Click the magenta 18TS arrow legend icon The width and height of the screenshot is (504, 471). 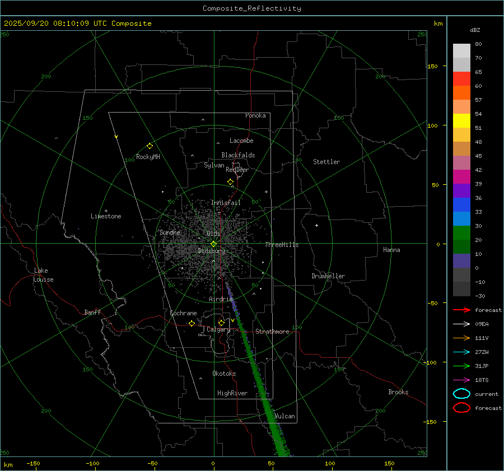pyautogui.click(x=461, y=380)
